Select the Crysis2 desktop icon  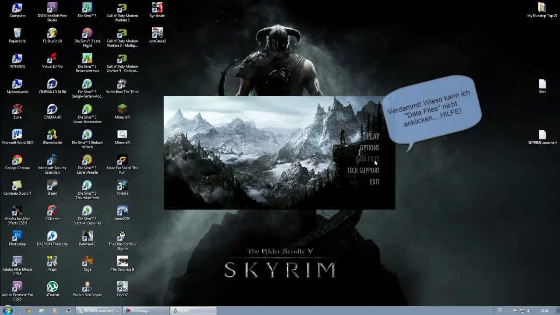(x=122, y=290)
